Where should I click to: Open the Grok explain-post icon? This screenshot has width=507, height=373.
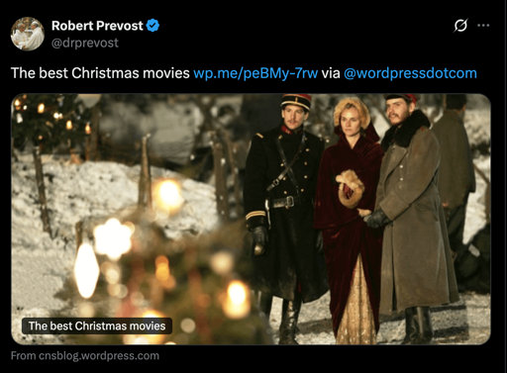click(x=460, y=26)
